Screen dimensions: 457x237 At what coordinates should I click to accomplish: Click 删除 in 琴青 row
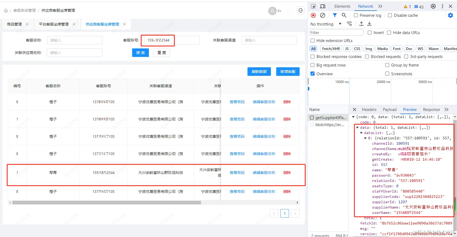[287, 173]
